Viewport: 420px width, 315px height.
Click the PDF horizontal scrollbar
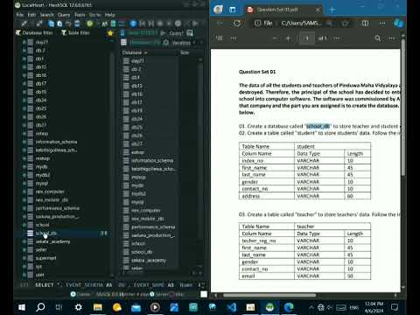(269, 295)
